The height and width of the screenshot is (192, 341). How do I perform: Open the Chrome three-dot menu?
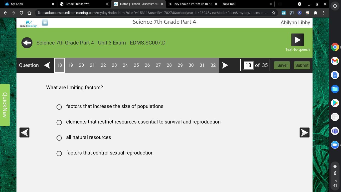coord(324,13)
